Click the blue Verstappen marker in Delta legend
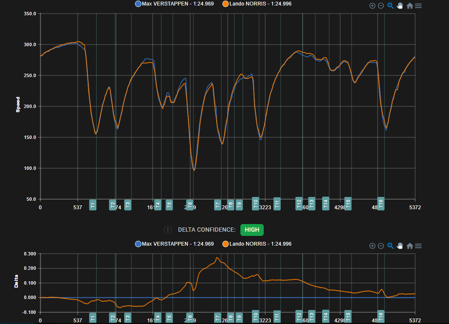Screen dimensions: 449x324 click(138, 244)
